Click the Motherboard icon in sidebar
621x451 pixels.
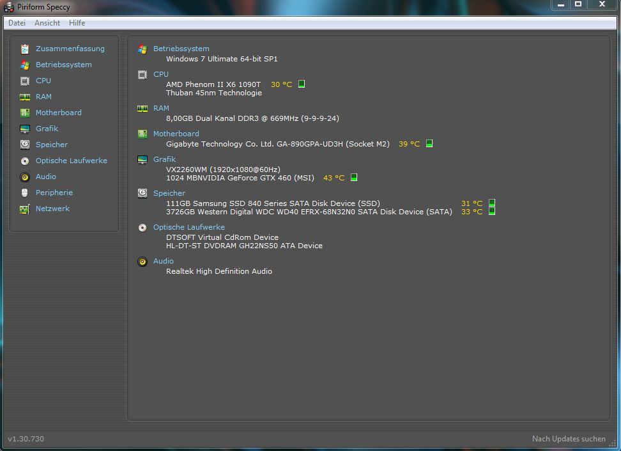[x=24, y=113]
